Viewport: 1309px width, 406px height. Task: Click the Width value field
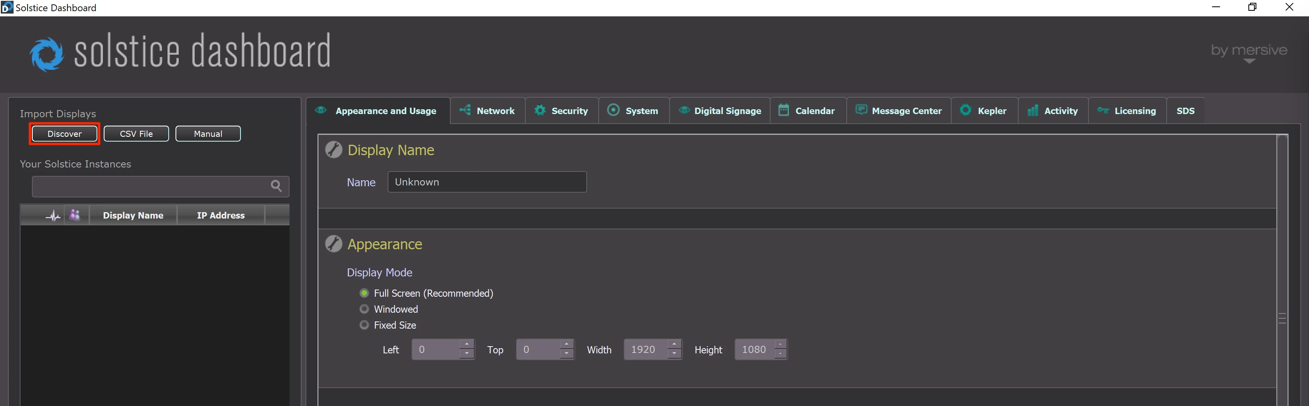pos(645,350)
